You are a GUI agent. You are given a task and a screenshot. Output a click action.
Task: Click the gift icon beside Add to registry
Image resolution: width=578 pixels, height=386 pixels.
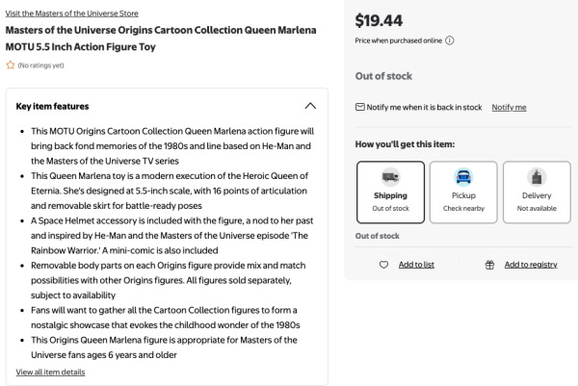click(489, 265)
